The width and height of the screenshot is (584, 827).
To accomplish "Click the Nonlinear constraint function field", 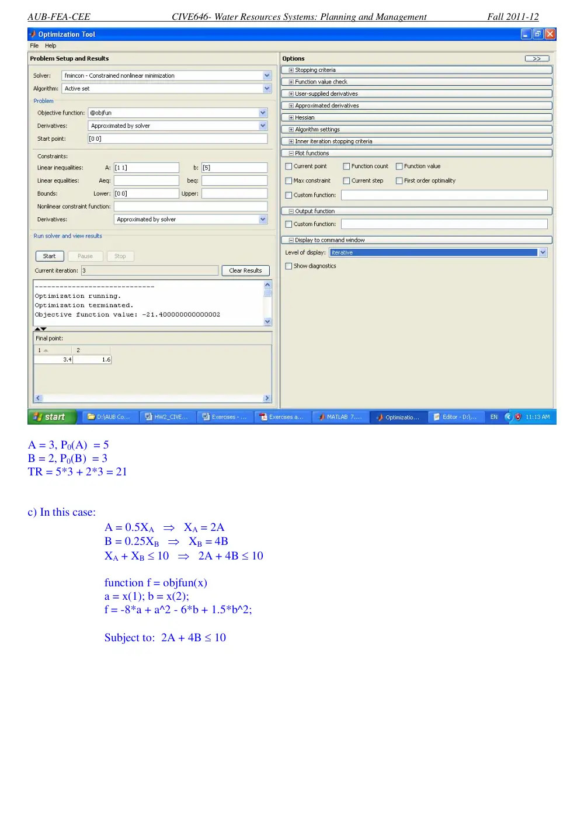I will click(x=190, y=206).
